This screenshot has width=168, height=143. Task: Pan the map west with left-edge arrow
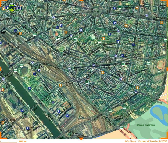[x=1, y=69]
